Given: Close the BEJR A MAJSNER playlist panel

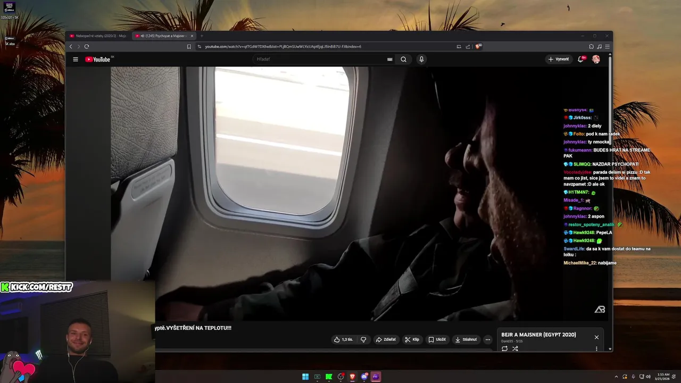Looking at the screenshot, I should pyautogui.click(x=596, y=337).
